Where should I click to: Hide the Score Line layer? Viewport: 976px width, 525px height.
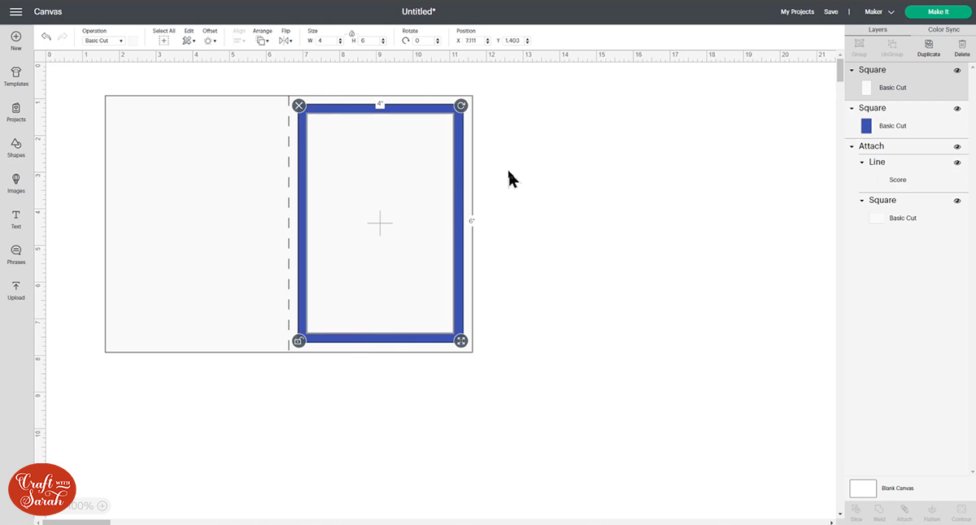coord(957,162)
